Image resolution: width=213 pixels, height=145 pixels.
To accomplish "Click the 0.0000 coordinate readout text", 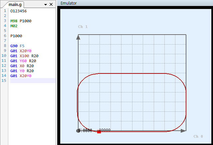I will pos(85,130).
